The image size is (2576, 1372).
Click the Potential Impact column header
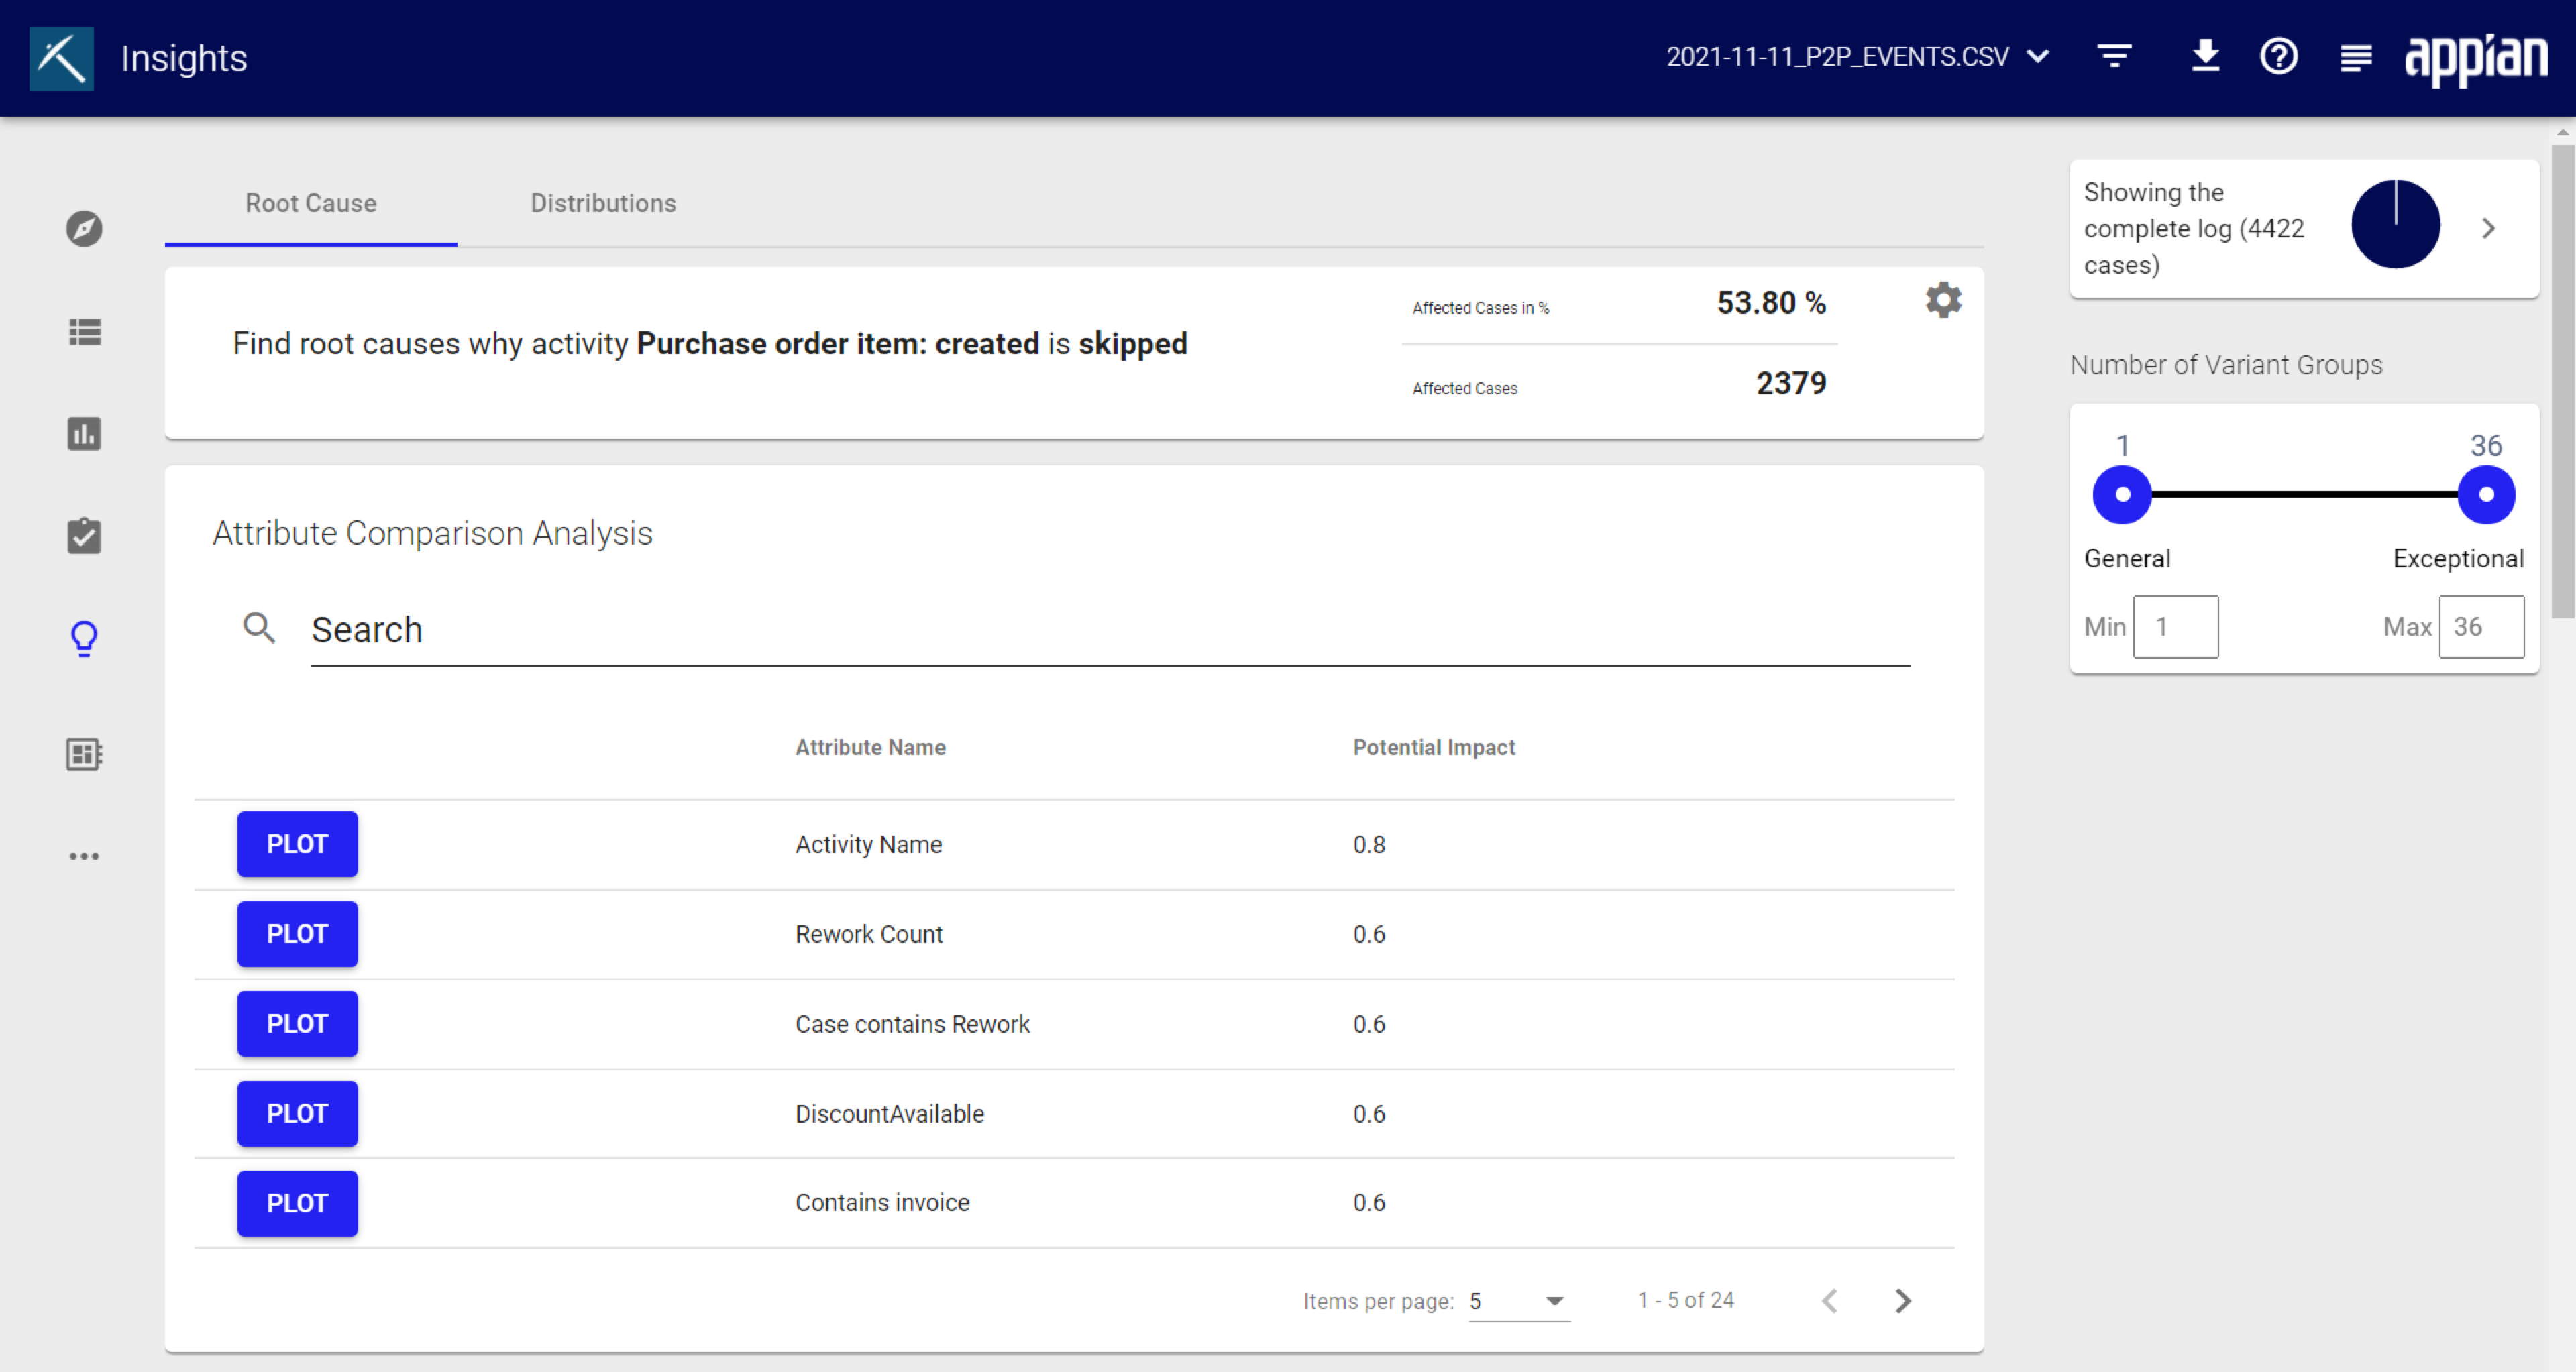point(1433,748)
